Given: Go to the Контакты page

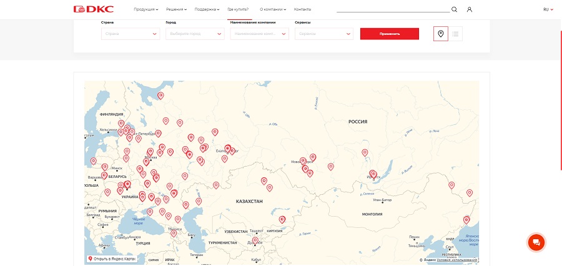Looking at the screenshot, I should point(302,9).
